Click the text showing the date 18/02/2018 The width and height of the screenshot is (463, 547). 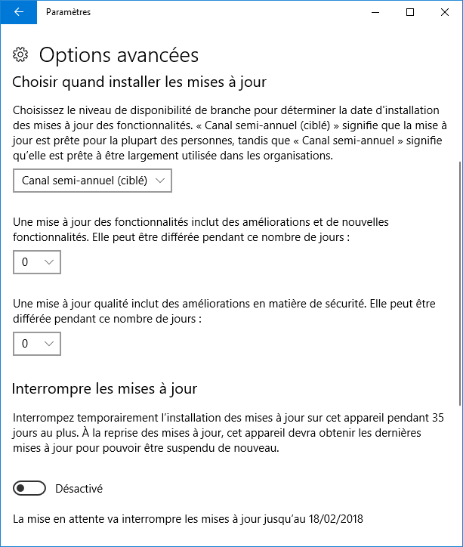tap(336, 519)
